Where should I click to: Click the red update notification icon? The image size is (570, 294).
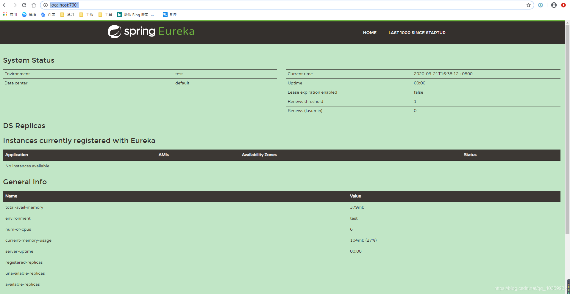pos(563,5)
